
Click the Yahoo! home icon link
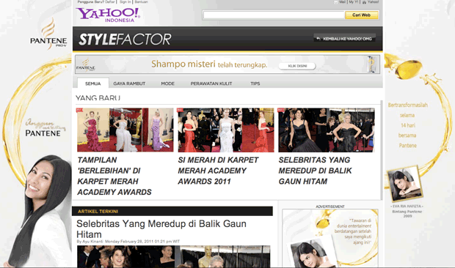[364, 2]
